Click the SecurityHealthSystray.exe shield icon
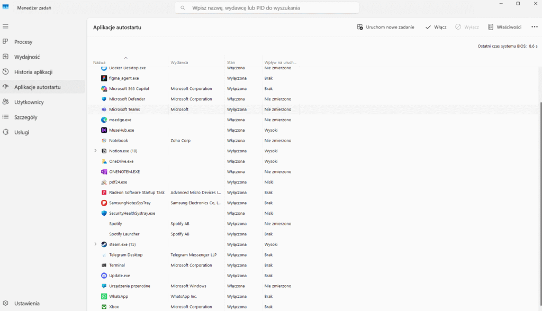This screenshot has width=542, height=311. 104,213
